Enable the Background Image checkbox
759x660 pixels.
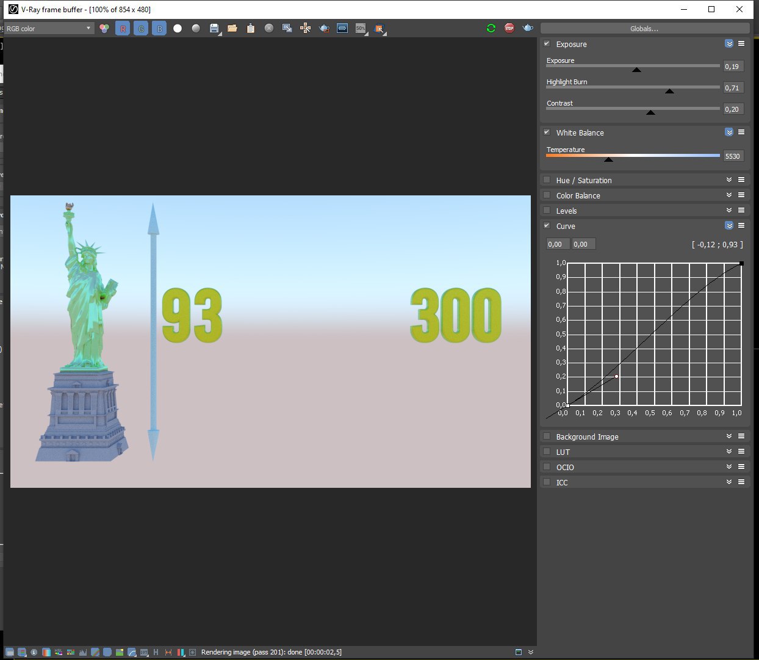(547, 437)
